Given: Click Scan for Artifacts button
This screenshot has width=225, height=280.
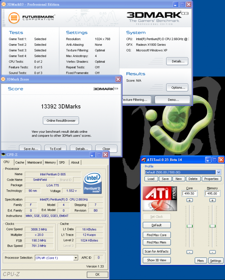Looking at the screenshot, I should click(157, 251).
